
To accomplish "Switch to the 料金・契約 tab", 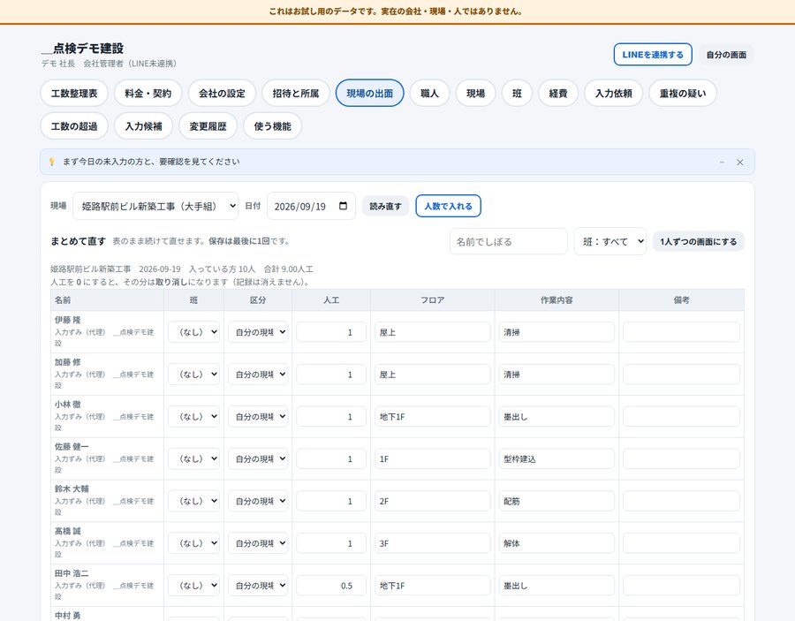I will 148,94.
